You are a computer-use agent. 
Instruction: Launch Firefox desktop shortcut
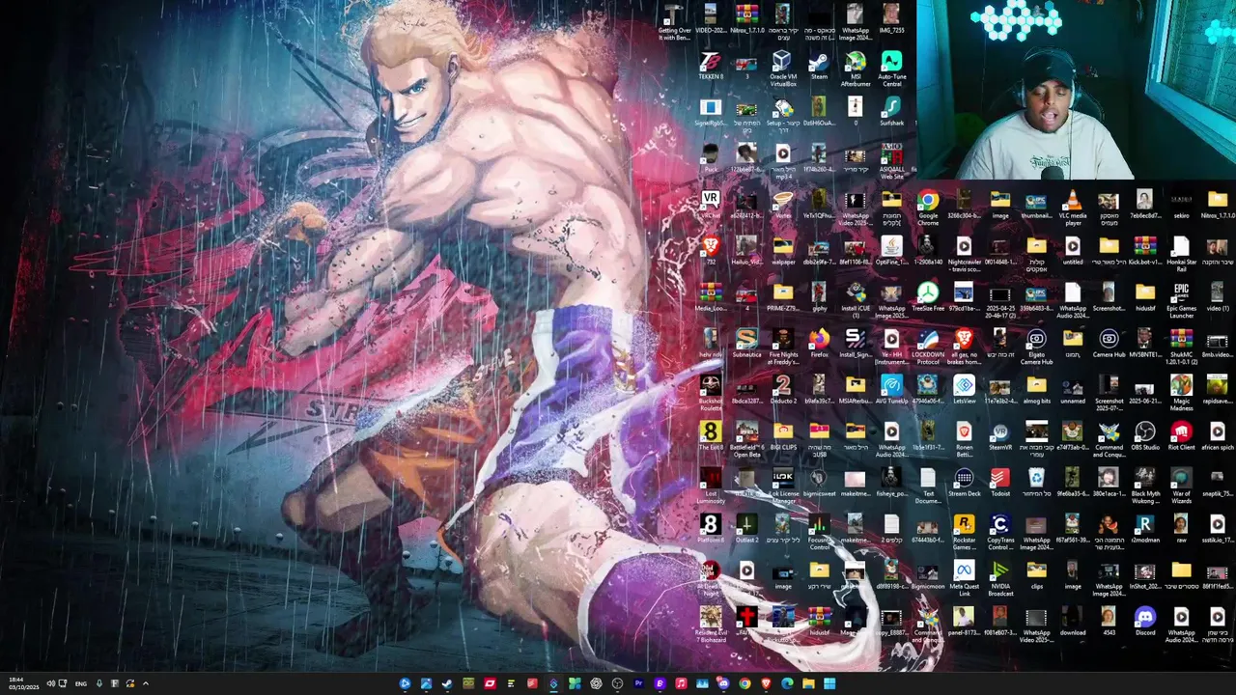click(819, 344)
